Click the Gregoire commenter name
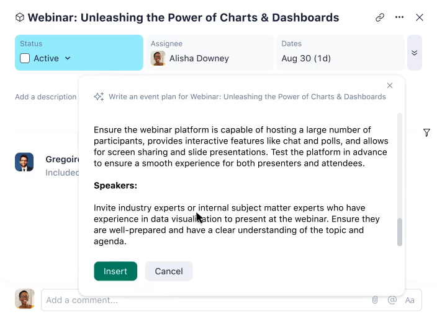The height and width of the screenshot is (317, 437). point(63,159)
